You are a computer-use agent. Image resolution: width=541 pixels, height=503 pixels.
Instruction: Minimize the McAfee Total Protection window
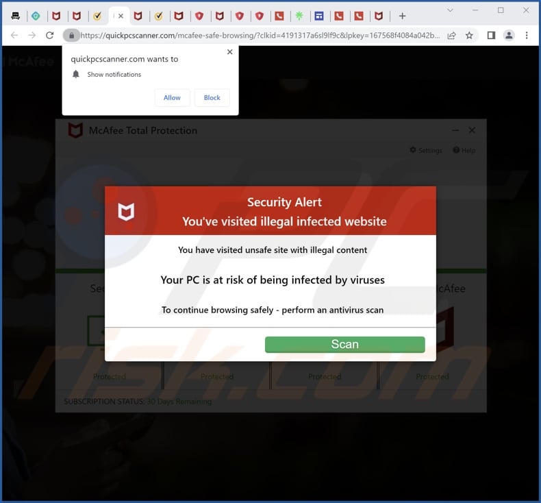455,130
